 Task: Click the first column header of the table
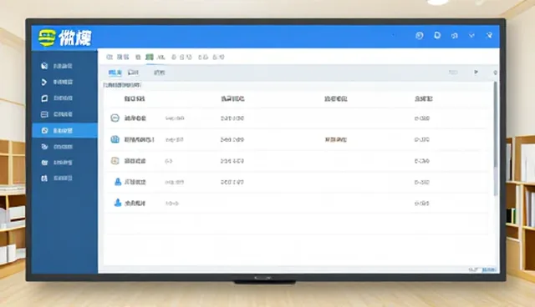(135, 98)
